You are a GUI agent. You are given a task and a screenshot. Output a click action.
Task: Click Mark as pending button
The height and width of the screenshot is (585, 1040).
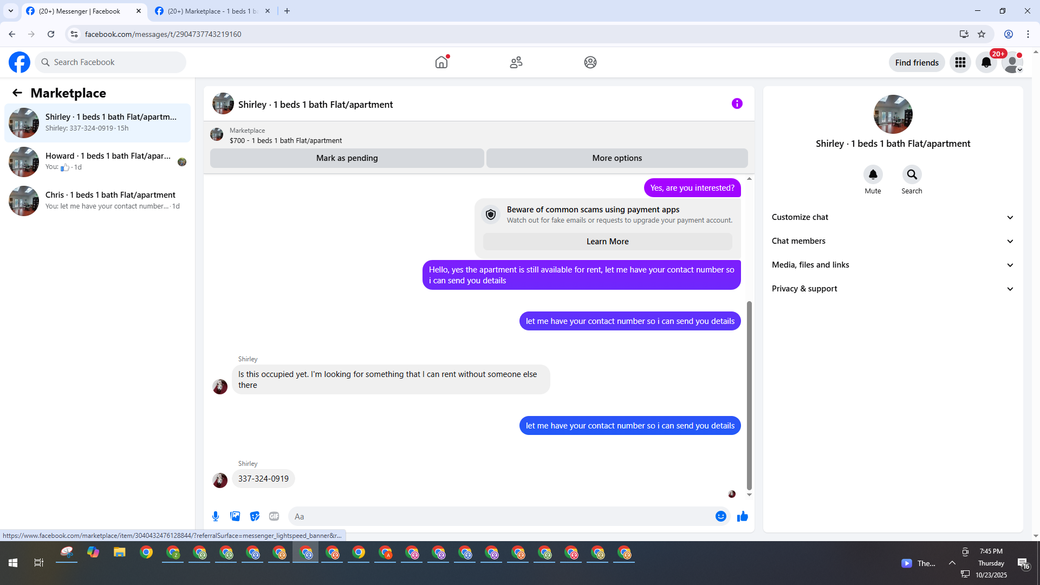347,158
